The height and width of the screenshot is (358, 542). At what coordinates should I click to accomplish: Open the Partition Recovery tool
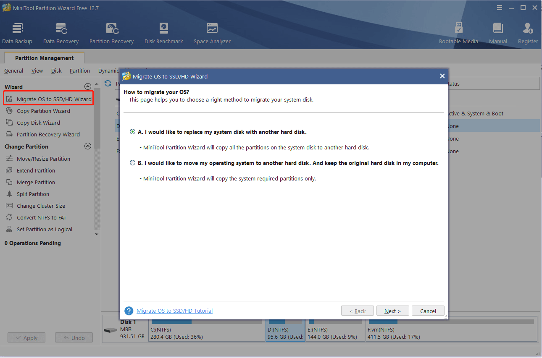point(111,33)
